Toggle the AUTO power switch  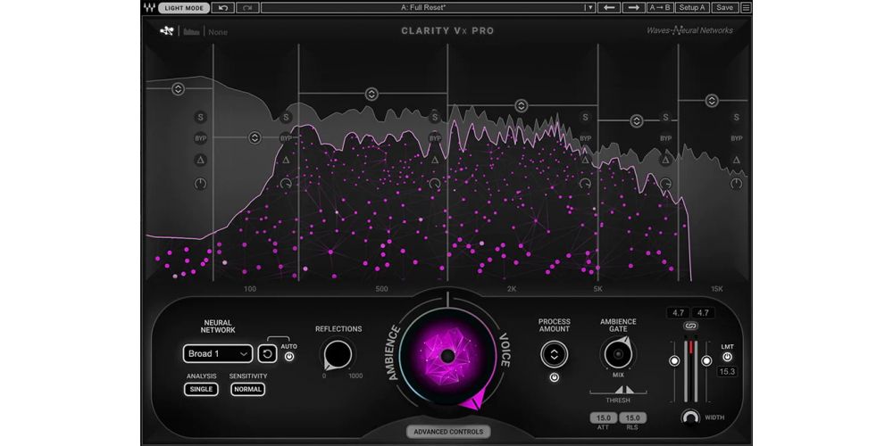[288, 357]
